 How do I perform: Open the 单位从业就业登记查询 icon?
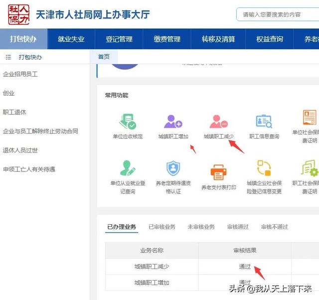(128, 168)
